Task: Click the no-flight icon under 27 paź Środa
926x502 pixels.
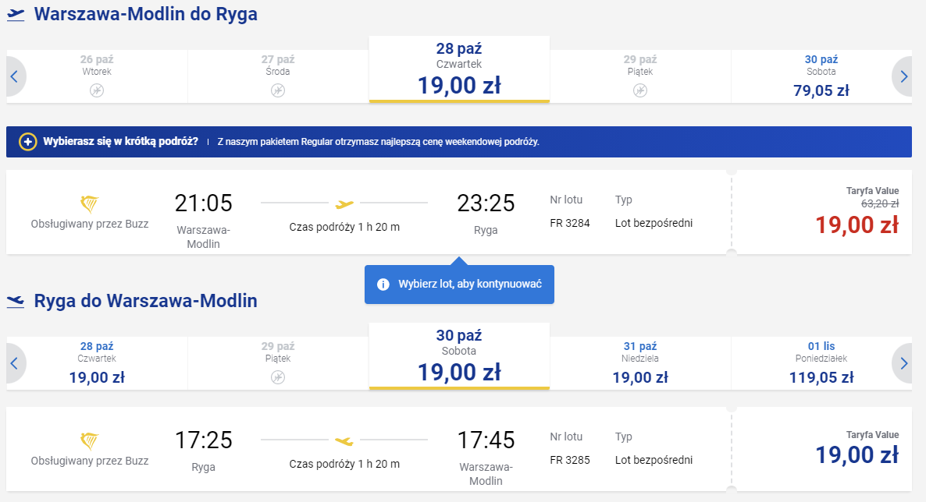Action: (x=278, y=90)
